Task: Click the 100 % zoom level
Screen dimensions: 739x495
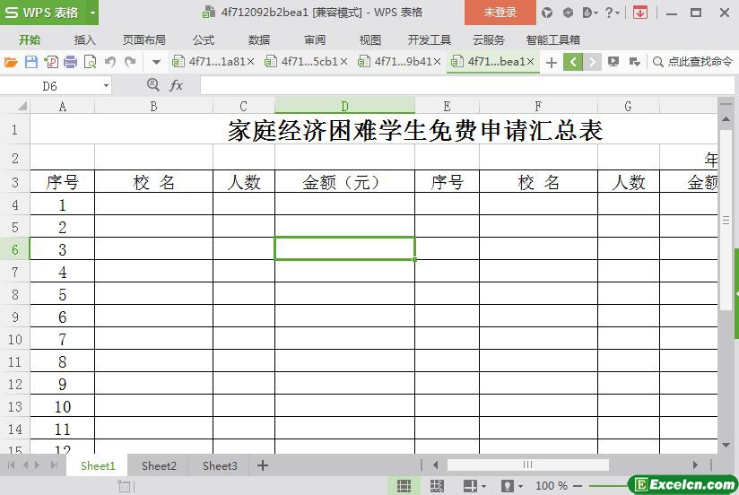Action: (551, 485)
